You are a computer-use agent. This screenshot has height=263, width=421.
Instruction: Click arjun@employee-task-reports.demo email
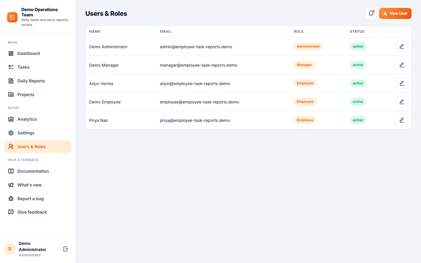click(195, 84)
